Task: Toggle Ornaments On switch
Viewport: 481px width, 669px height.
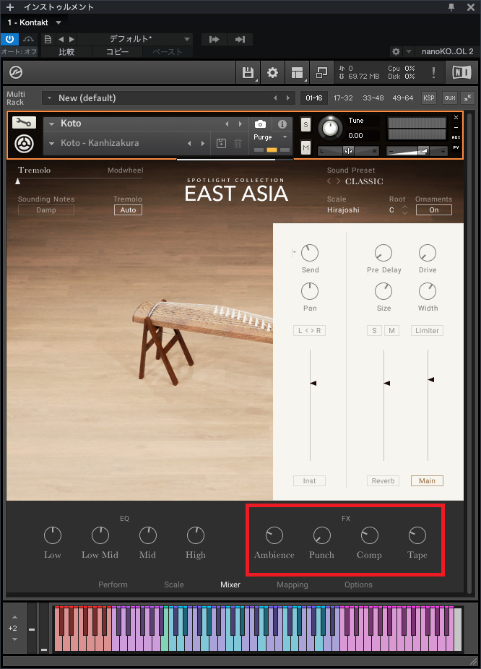Action: click(x=433, y=210)
